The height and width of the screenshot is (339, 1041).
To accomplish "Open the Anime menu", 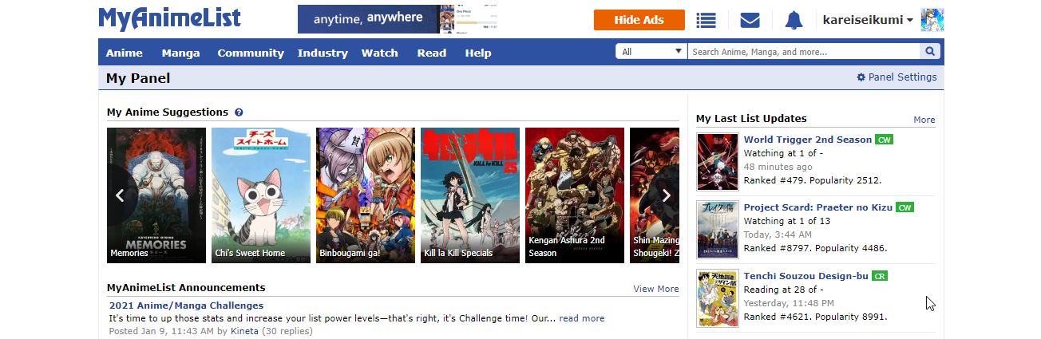I will click(124, 53).
